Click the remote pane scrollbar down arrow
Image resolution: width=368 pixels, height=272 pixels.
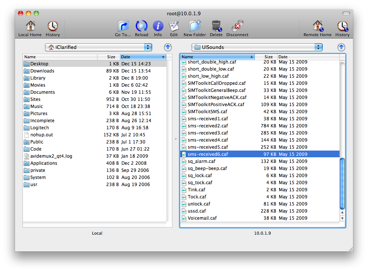[x=342, y=218]
